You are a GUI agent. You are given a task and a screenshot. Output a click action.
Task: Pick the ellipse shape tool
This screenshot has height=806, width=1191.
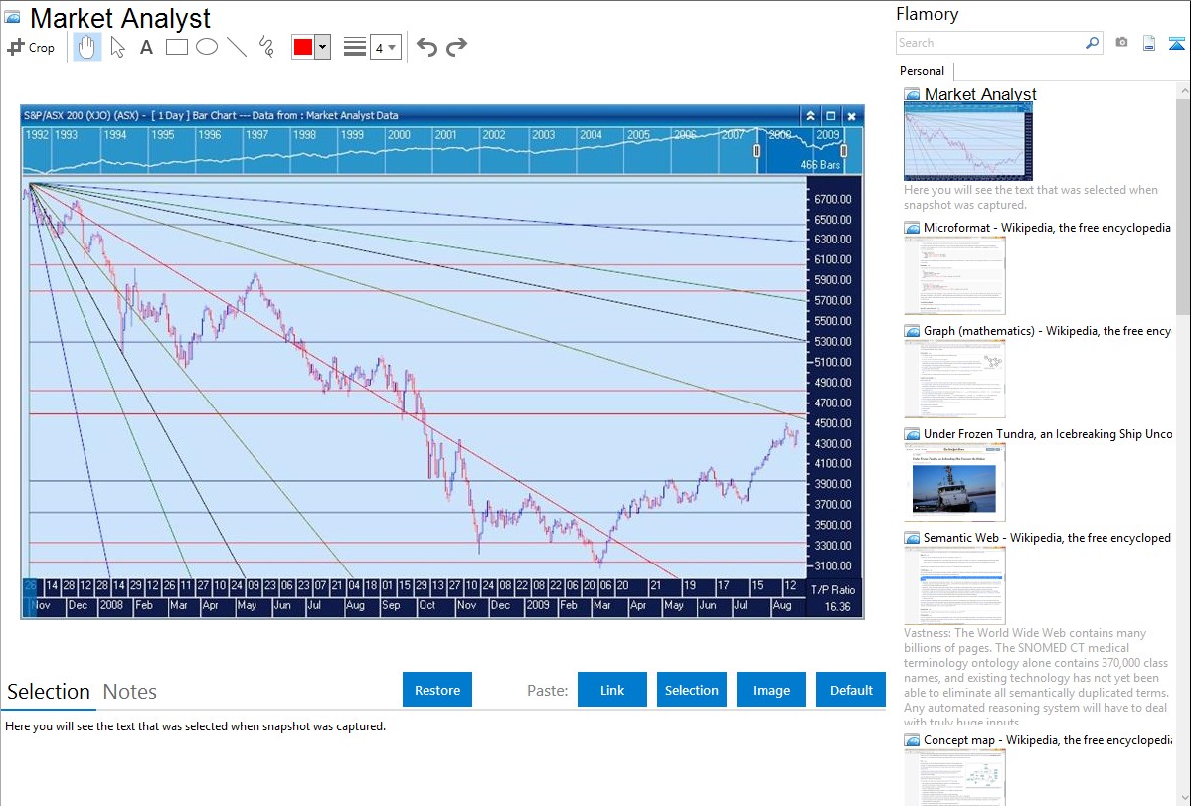pos(207,47)
